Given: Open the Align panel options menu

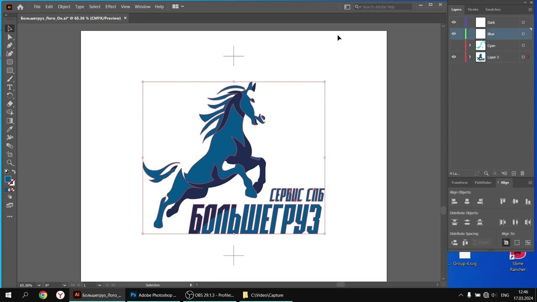Looking at the screenshot, I should pyautogui.click(x=530, y=182).
